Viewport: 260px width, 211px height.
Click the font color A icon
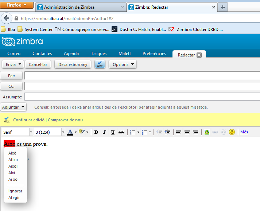[70, 132]
